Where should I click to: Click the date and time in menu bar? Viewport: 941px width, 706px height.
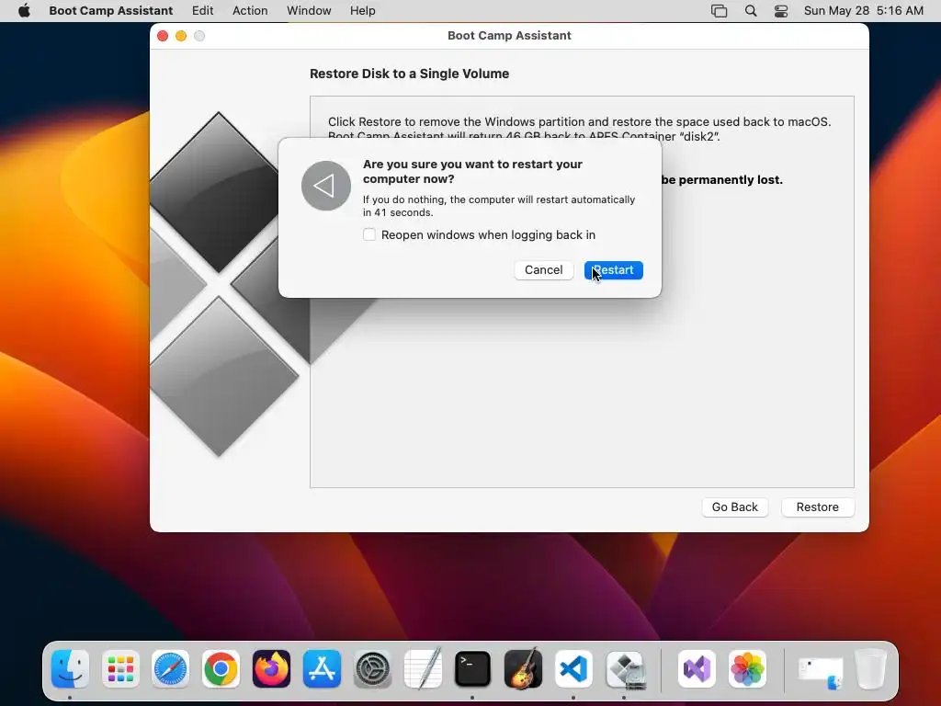coord(864,11)
